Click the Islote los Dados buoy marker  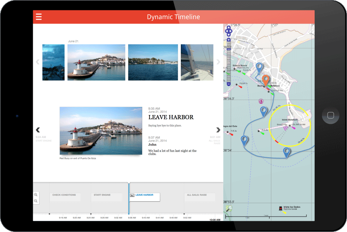point(281,208)
